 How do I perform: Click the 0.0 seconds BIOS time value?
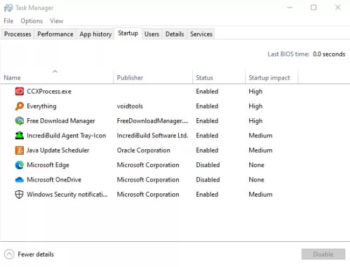click(x=329, y=54)
